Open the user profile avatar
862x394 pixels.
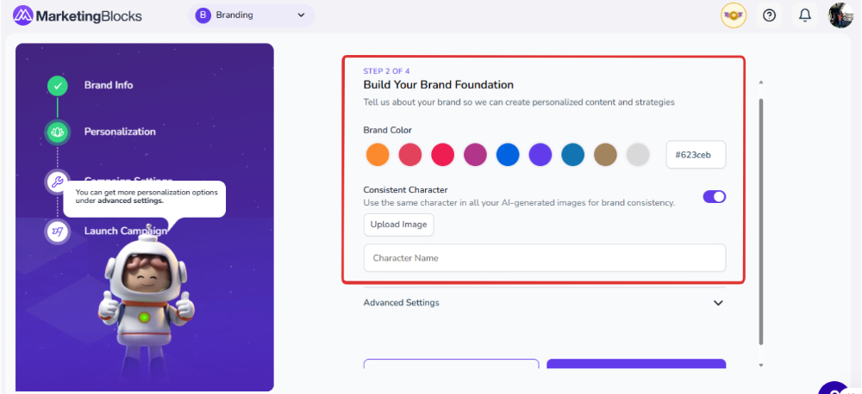tap(840, 15)
